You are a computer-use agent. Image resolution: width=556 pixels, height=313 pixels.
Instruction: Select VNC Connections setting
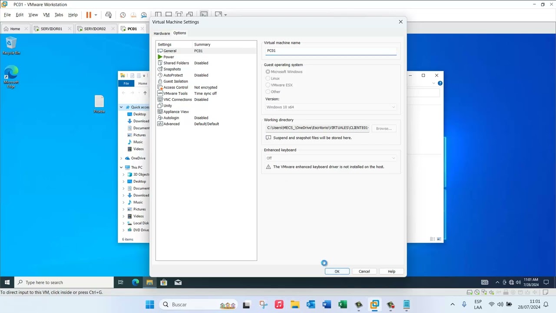pos(206,100)
